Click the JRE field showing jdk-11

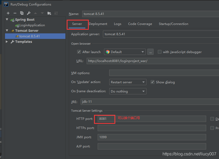[x=150, y=102]
